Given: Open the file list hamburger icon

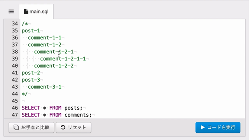Looking at the screenshot, I should [x=11, y=11].
